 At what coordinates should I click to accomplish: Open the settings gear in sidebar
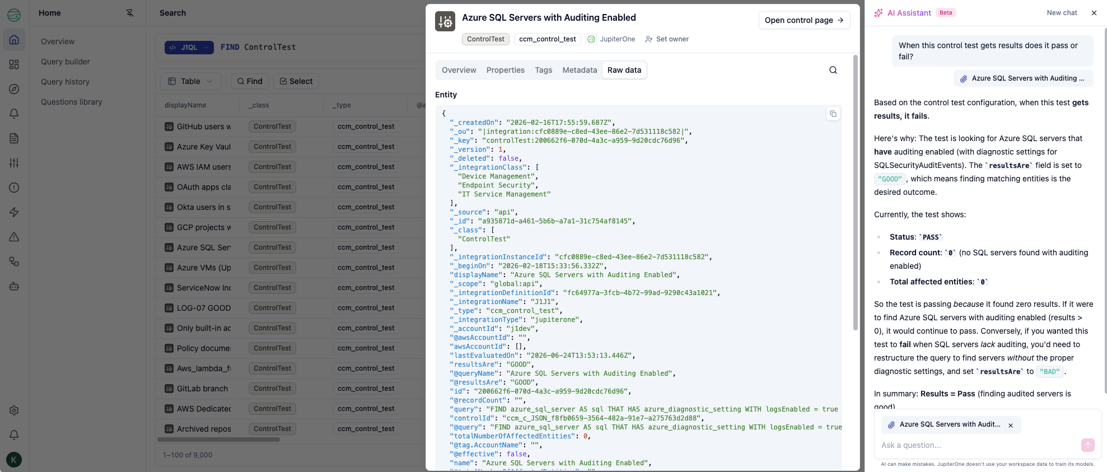point(14,410)
